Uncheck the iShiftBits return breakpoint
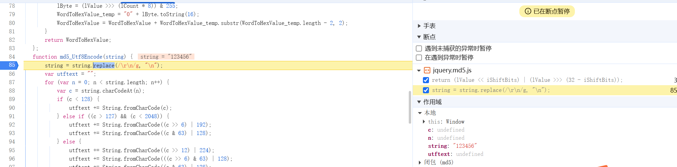 [x=426, y=80]
